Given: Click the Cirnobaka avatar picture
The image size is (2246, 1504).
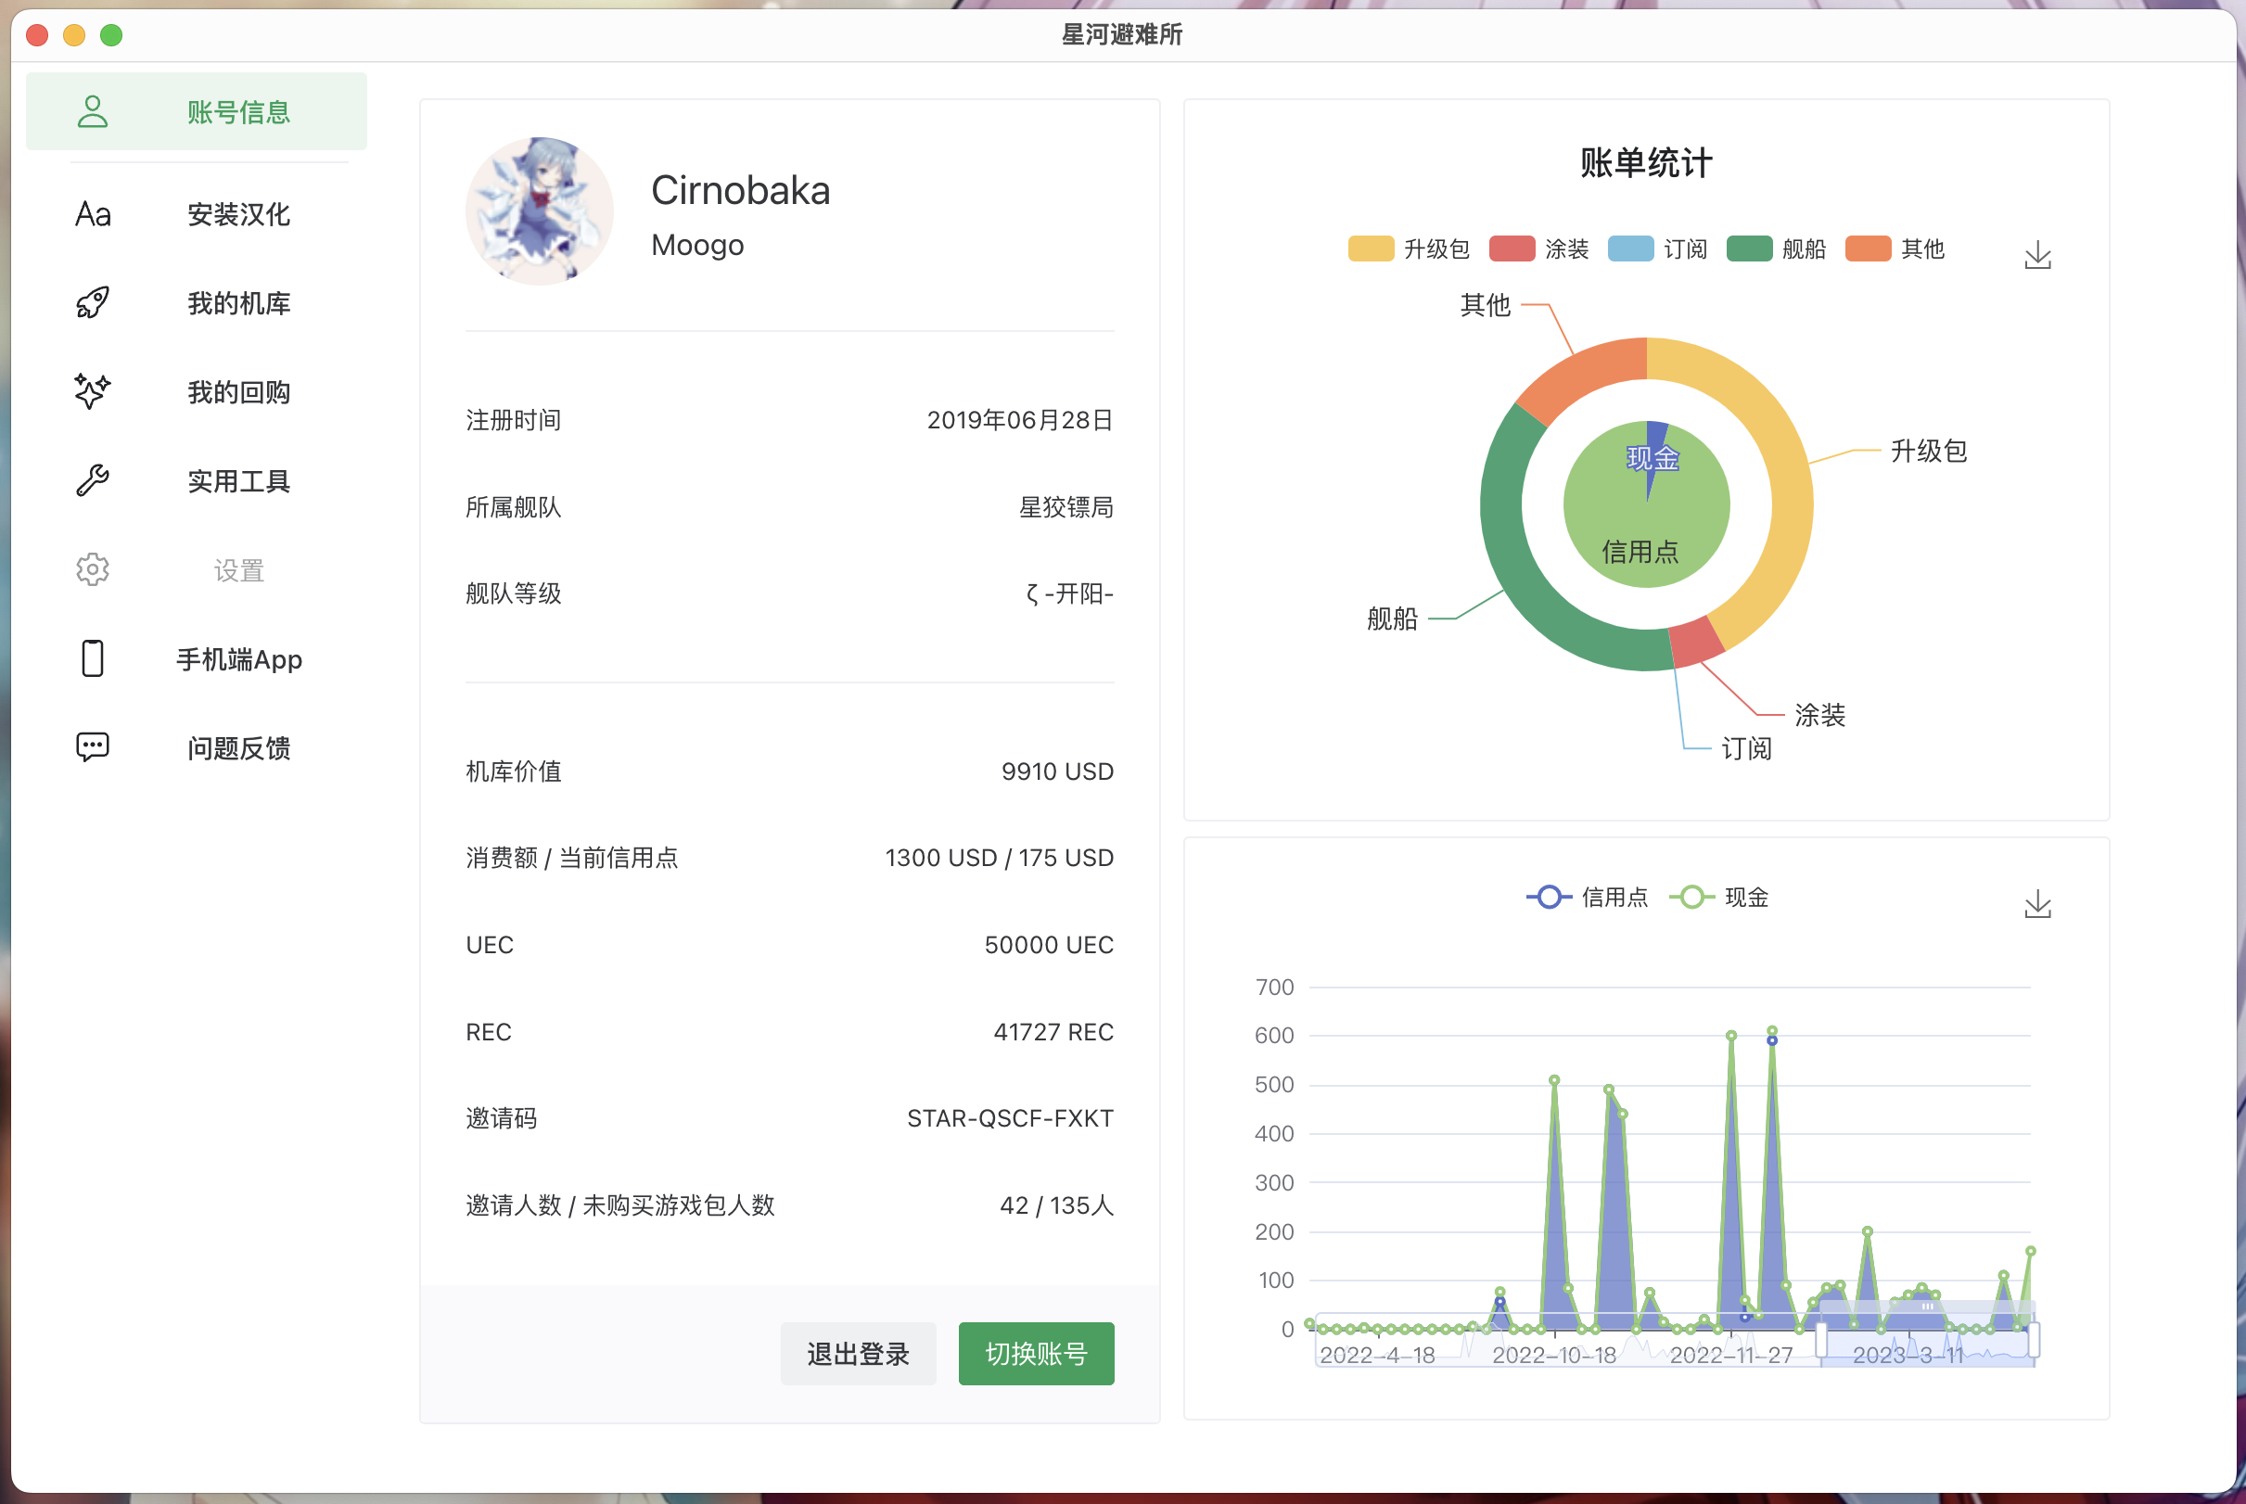Looking at the screenshot, I should (539, 211).
